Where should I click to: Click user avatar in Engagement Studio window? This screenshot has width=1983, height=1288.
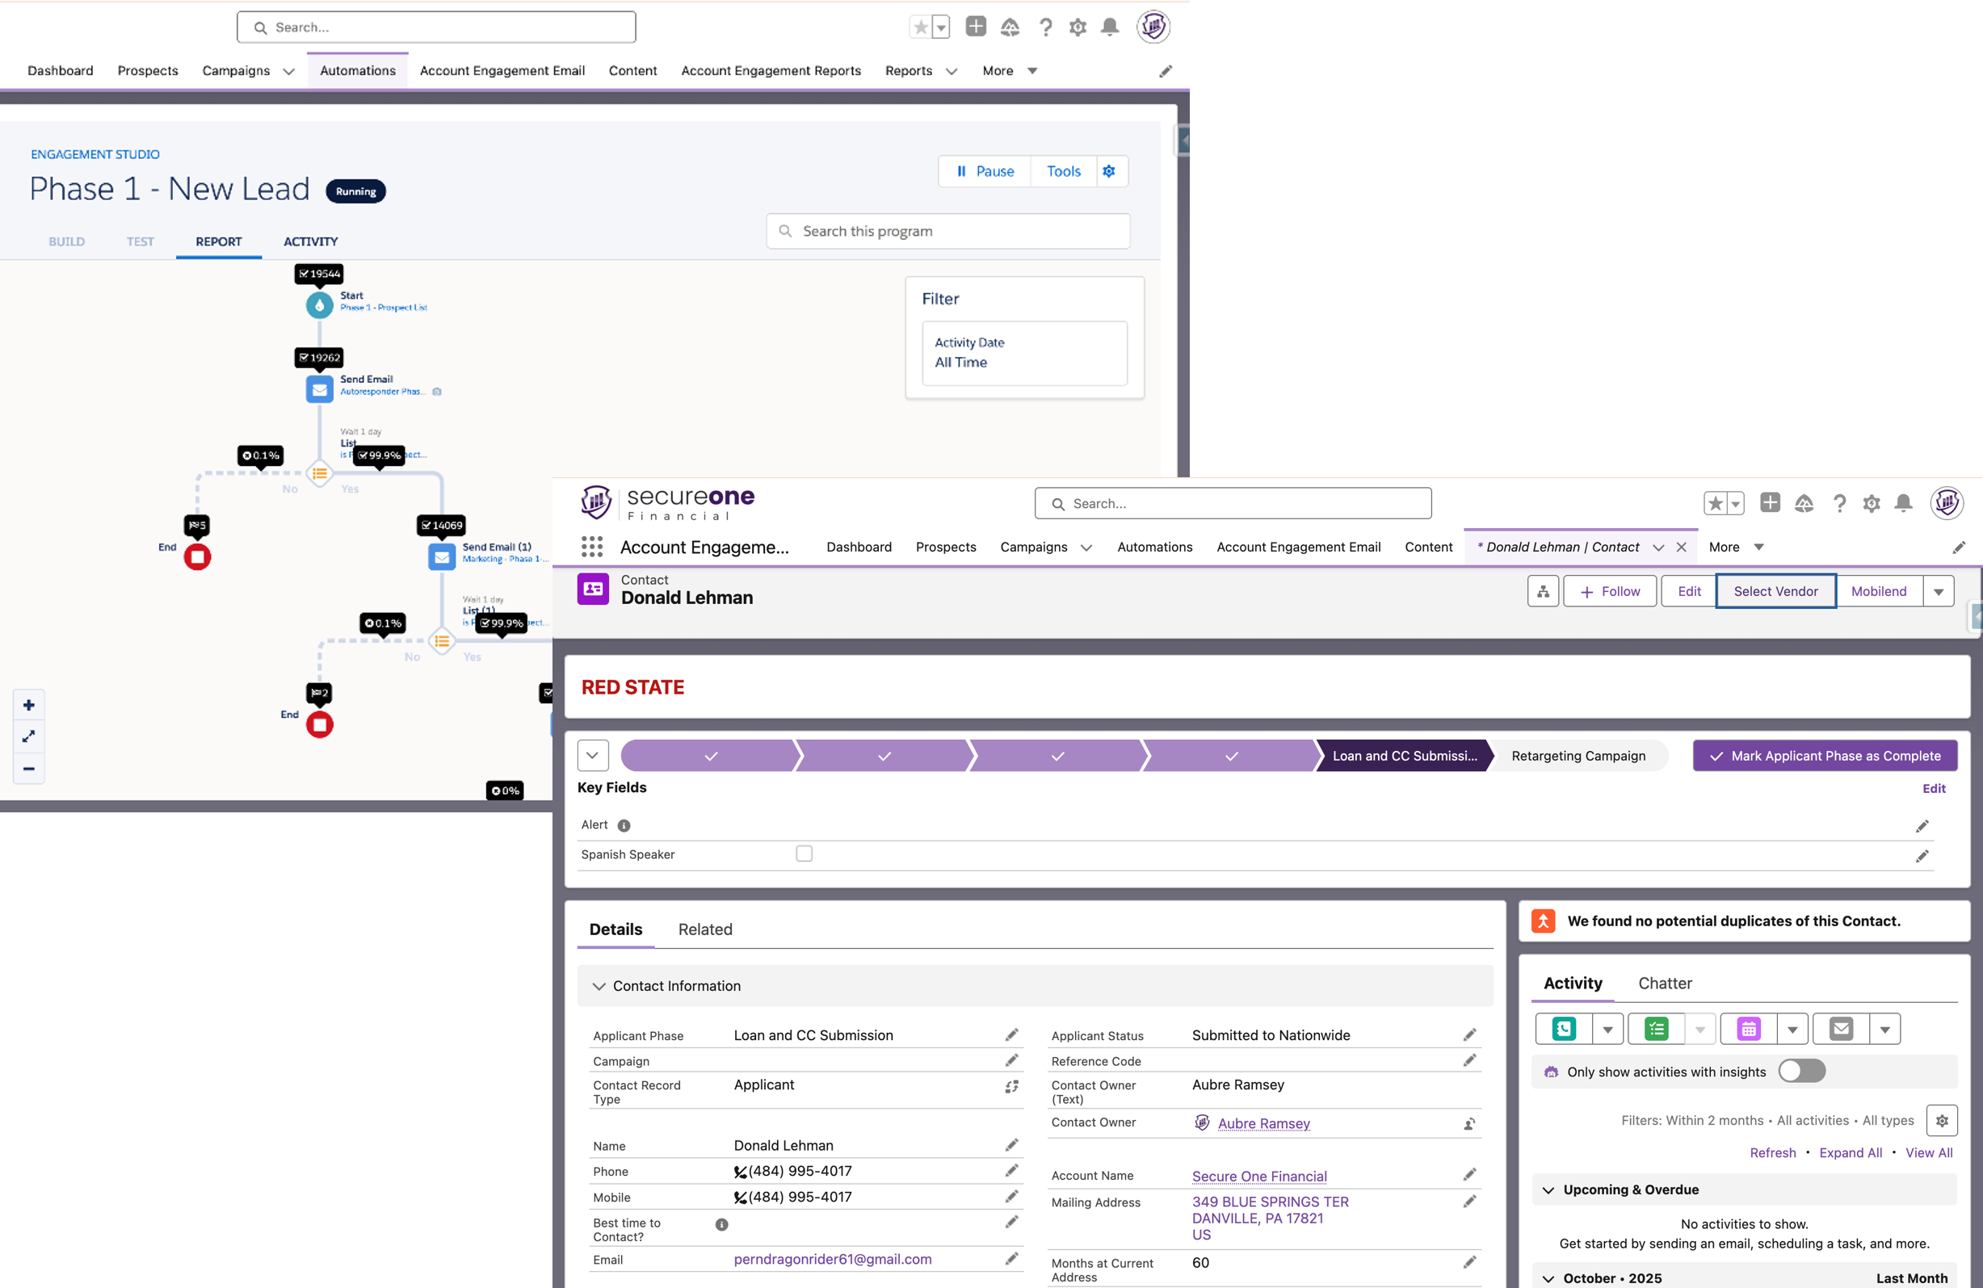[1153, 27]
